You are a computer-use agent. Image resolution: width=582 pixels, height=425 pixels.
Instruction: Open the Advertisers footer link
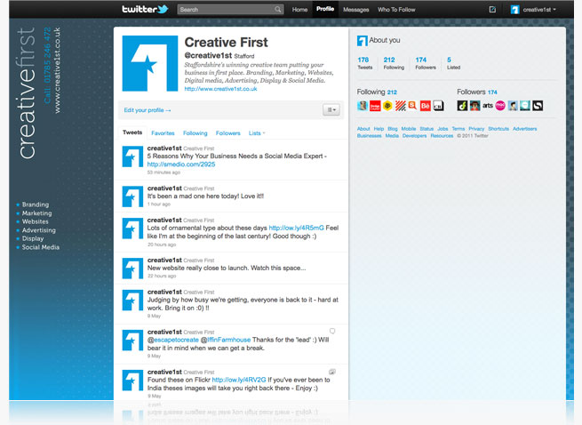point(524,129)
